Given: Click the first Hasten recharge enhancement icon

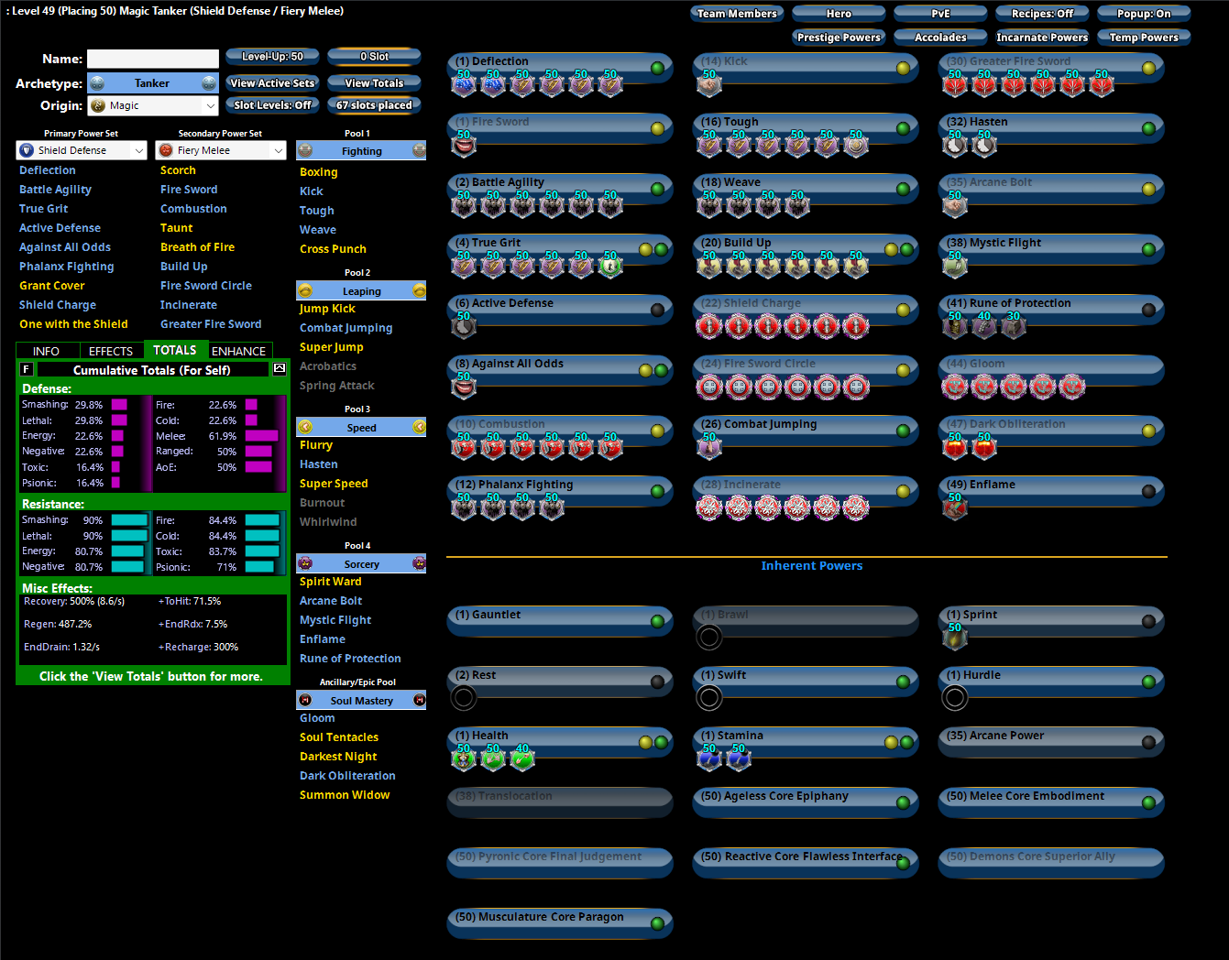Looking at the screenshot, I should point(955,145).
